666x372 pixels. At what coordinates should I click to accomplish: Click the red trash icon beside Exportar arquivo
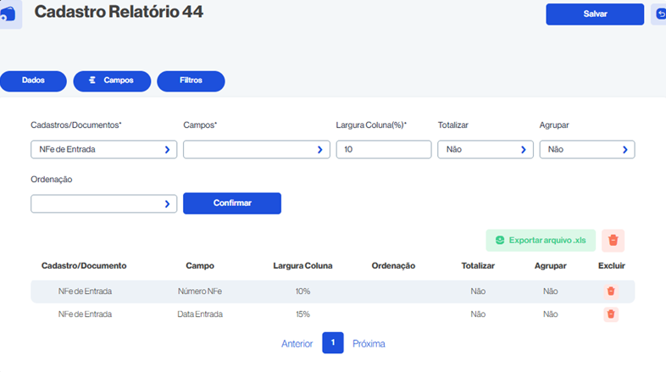613,240
